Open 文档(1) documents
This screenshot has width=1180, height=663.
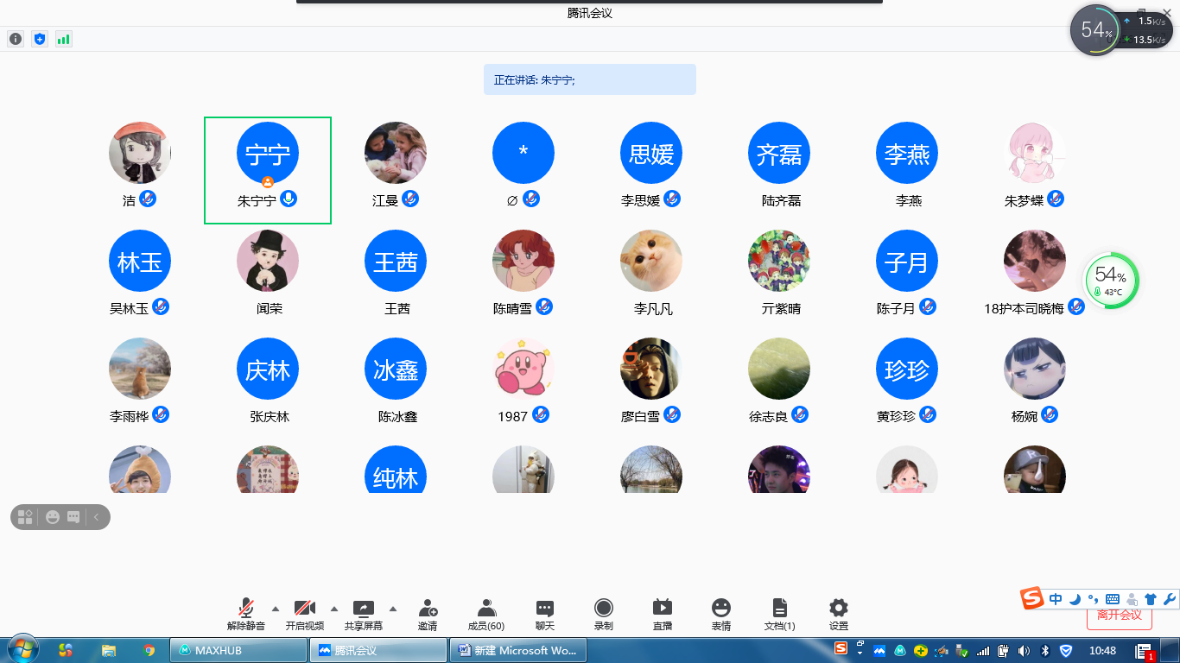click(780, 614)
